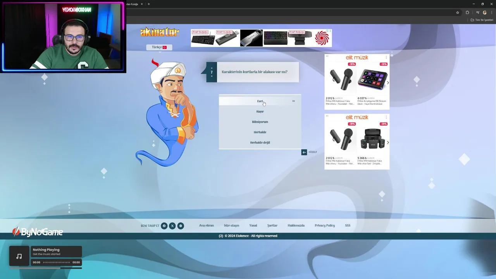Click the question text 'Karakterinin kurtlarla bir alakası var mı?'

(255, 72)
